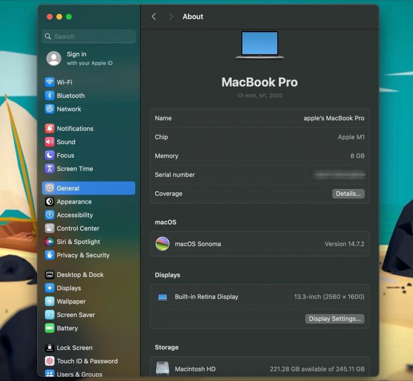
Task: Click Touch ID fingerprint icon
Action: click(50, 361)
